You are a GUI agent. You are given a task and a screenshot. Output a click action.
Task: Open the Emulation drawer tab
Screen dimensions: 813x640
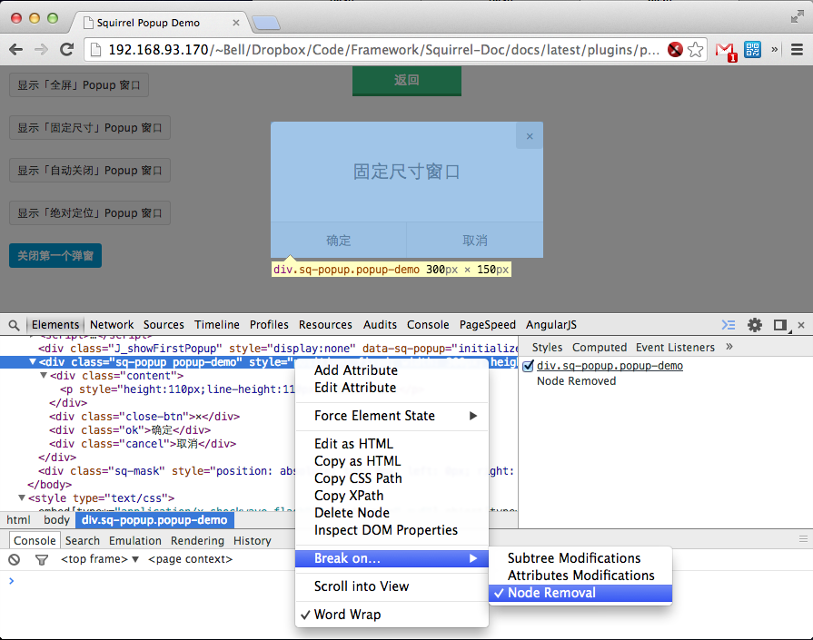(134, 541)
